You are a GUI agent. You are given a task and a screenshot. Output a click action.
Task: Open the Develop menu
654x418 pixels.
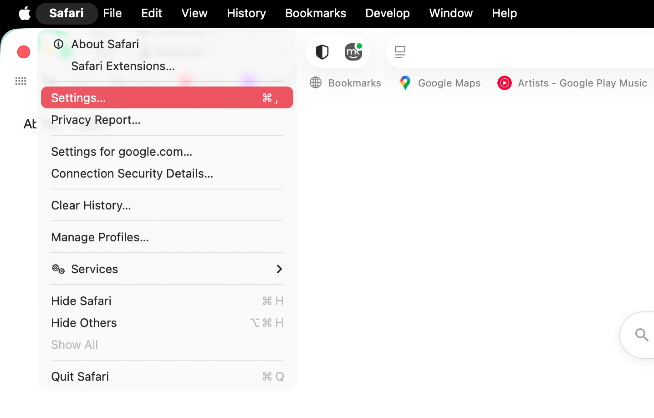[387, 13]
